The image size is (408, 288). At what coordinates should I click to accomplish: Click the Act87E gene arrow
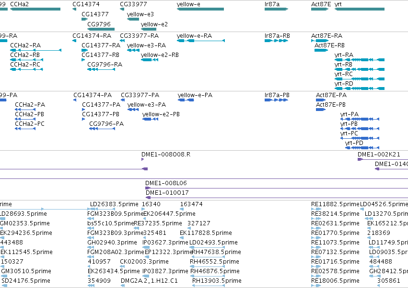[320, 9]
